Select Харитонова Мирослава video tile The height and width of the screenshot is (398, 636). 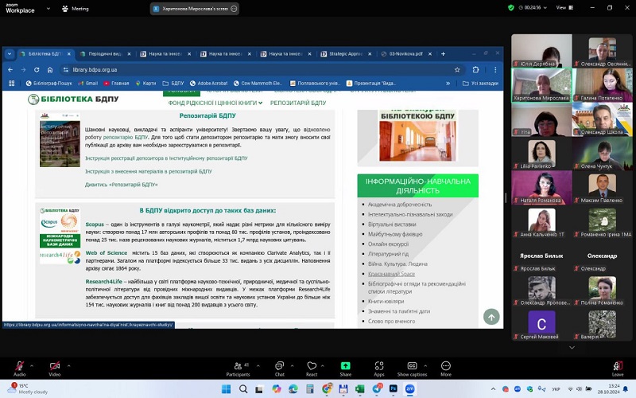point(541,84)
